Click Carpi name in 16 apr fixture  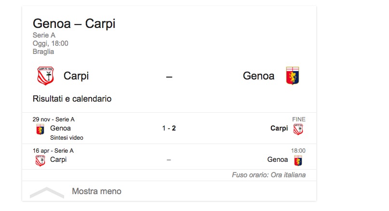58,159
